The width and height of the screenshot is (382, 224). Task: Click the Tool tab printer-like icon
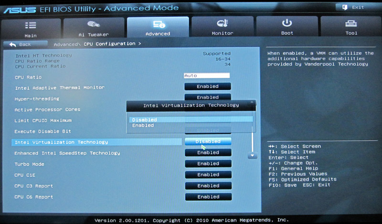pyautogui.click(x=351, y=24)
